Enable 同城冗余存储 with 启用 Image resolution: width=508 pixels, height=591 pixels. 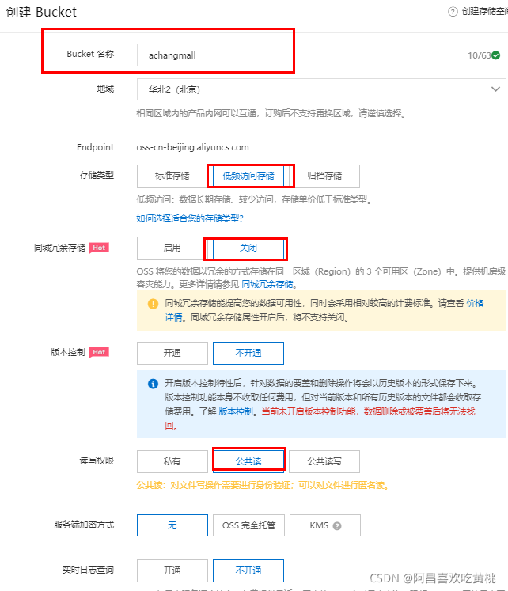pyautogui.click(x=172, y=248)
